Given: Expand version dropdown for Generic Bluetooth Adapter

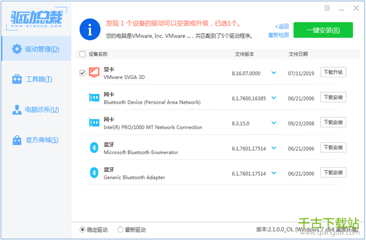Looking at the screenshot, I should click(273, 172).
